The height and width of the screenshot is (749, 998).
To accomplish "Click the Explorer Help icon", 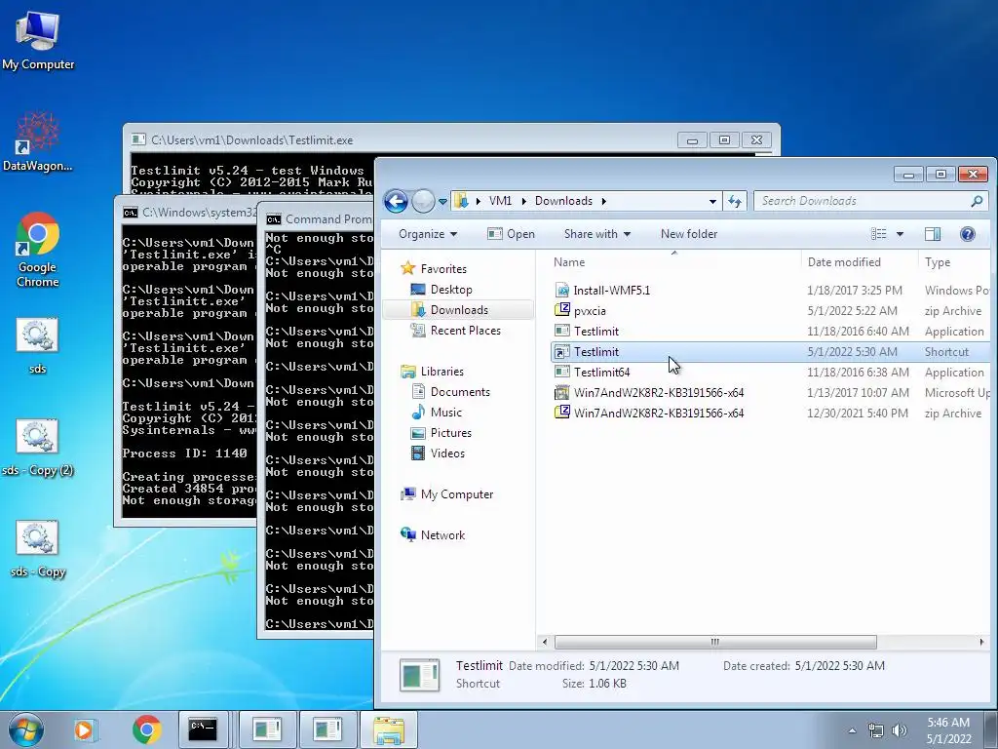I will click(968, 234).
